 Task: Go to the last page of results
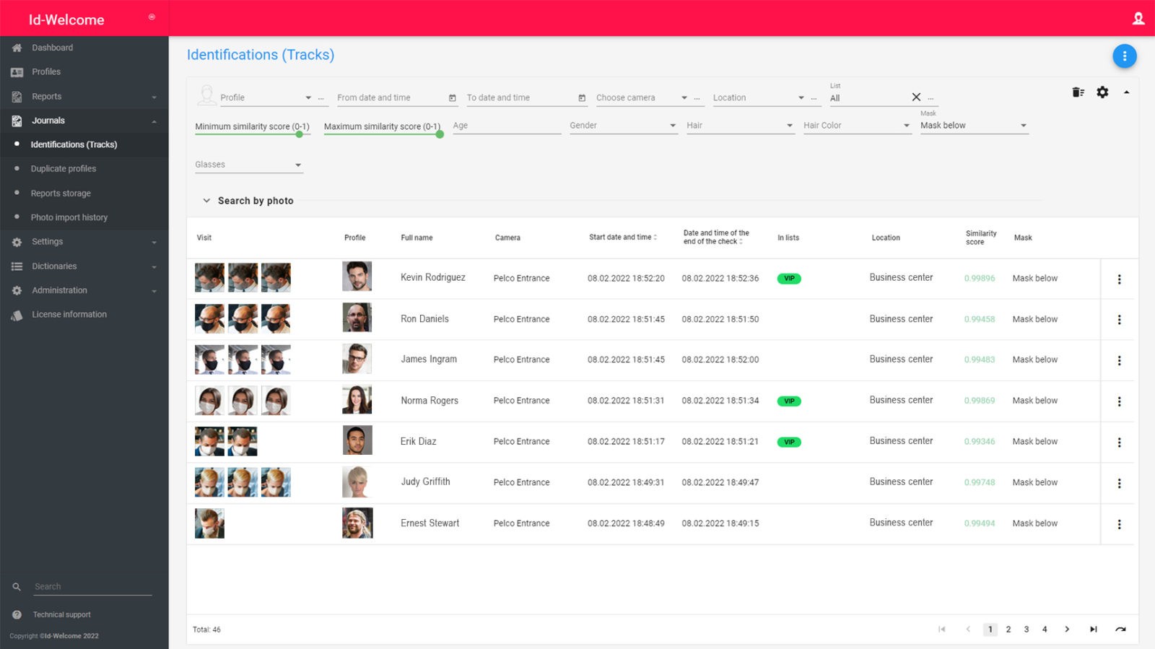tap(1093, 630)
